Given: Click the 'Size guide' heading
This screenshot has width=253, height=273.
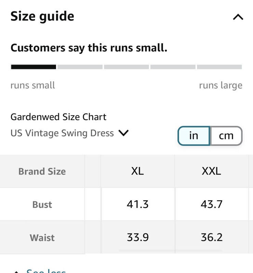Looking at the screenshot, I should (42, 16).
